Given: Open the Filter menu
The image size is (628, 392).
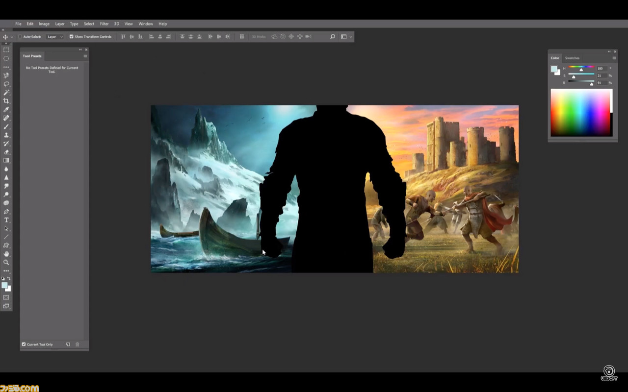Looking at the screenshot, I should tap(105, 24).
